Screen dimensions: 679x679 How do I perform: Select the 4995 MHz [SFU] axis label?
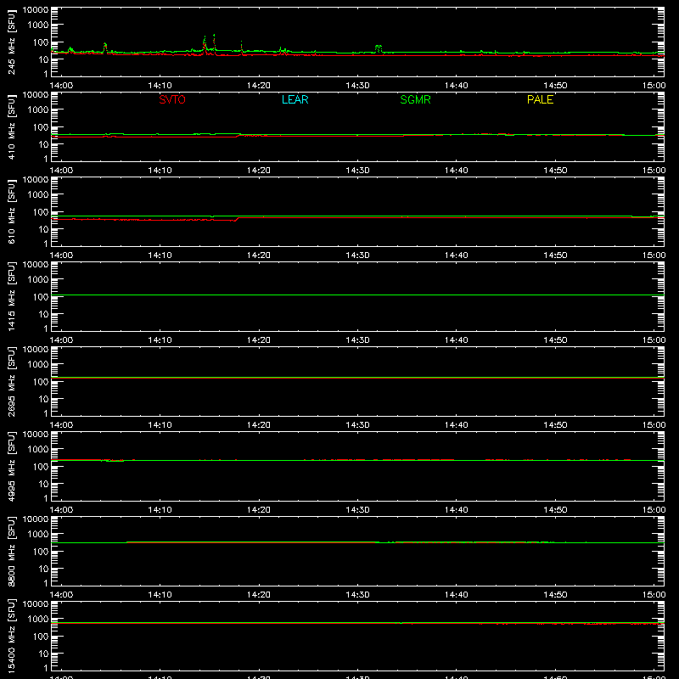(12, 466)
